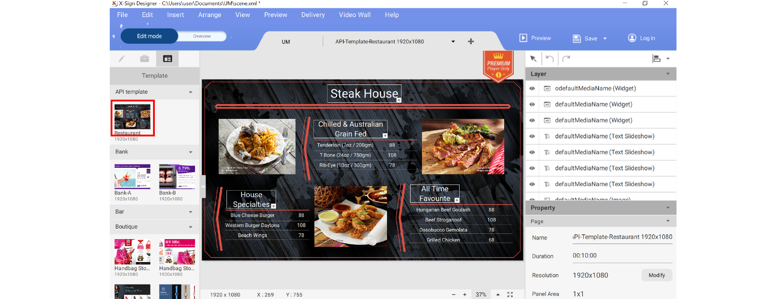Viewport: 774px width, 299px height.
Task: Open the align objects tool dropdown
Action: coord(661,59)
